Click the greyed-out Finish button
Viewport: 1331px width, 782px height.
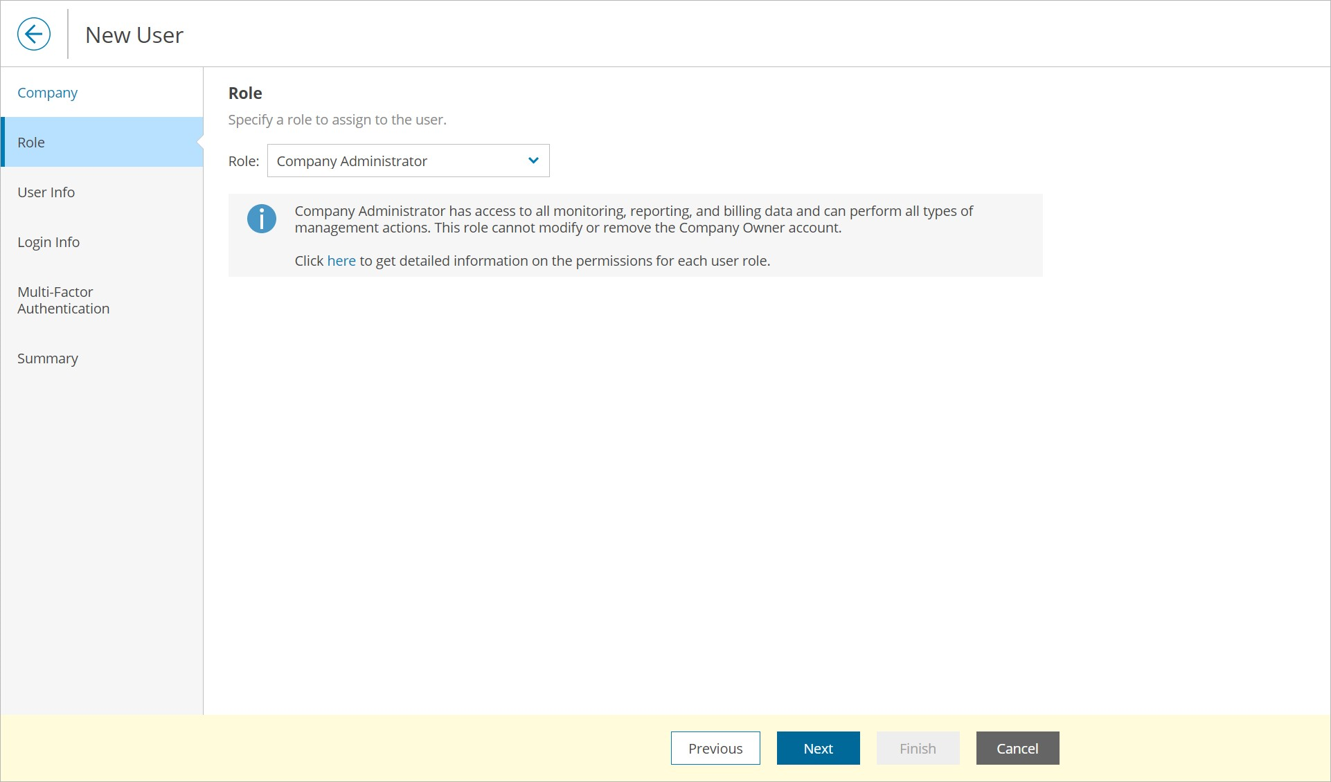[917, 748]
